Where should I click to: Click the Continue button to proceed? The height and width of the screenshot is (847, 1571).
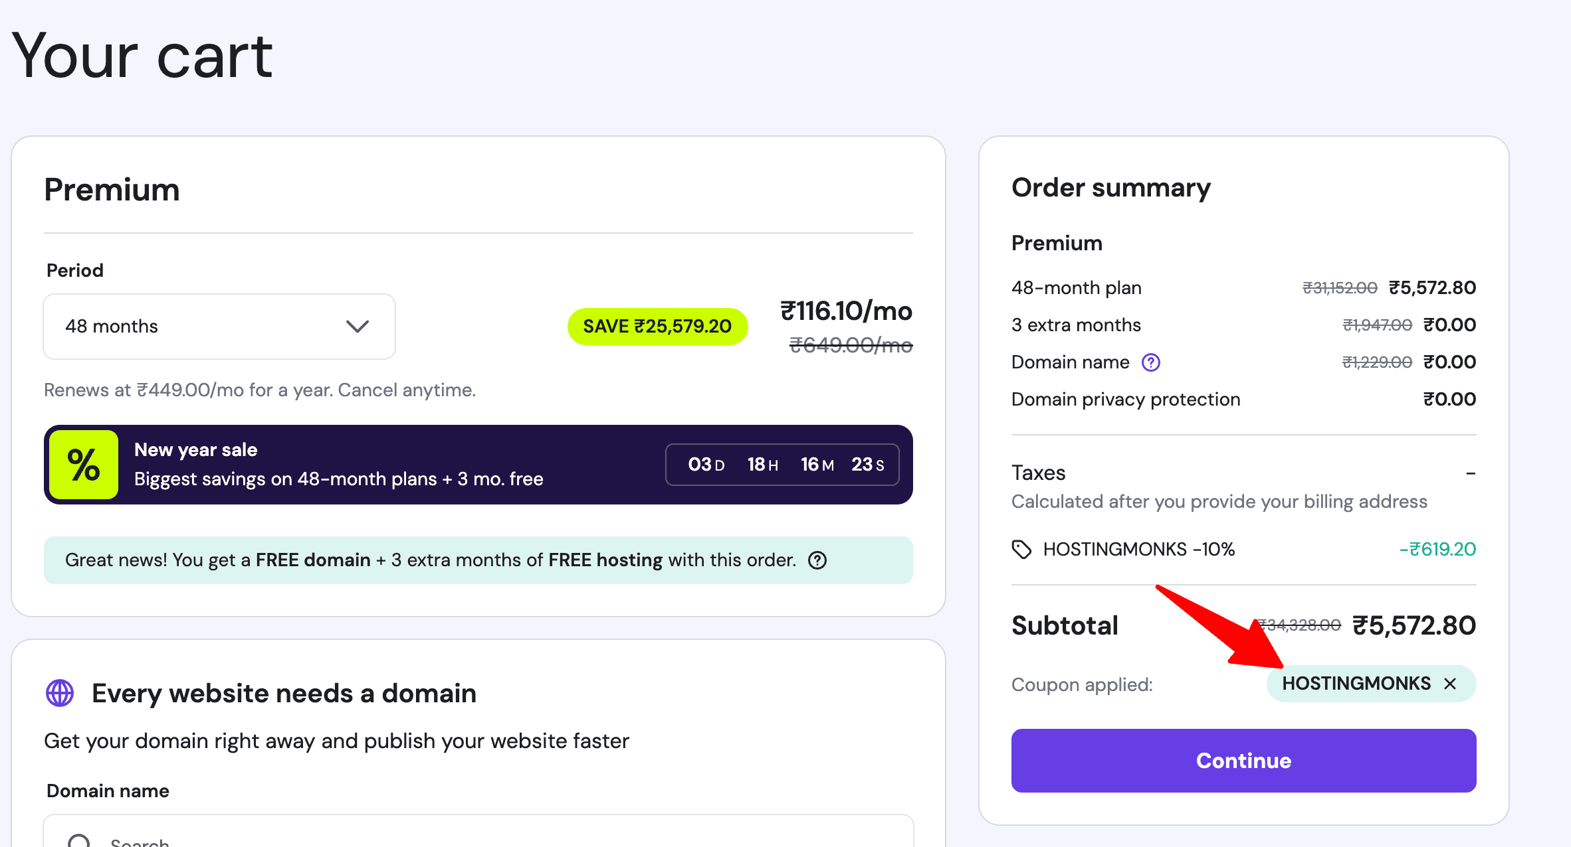[x=1243, y=761]
